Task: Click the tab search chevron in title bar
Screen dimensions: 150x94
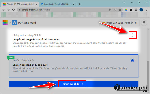Action: 124,3
